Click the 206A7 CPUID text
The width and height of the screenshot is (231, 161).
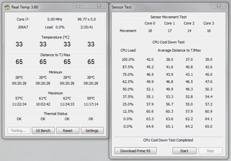22,27
